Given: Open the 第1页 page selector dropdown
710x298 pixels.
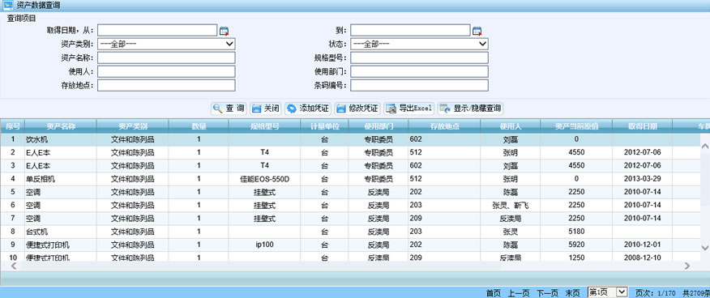Looking at the screenshot, I should coord(608,292).
